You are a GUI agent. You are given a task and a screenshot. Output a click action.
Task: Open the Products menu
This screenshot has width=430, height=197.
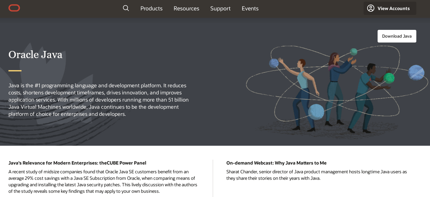[x=151, y=8]
